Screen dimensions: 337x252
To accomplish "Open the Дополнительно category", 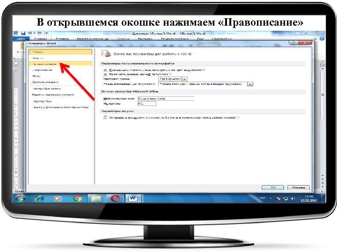I will (60, 82).
